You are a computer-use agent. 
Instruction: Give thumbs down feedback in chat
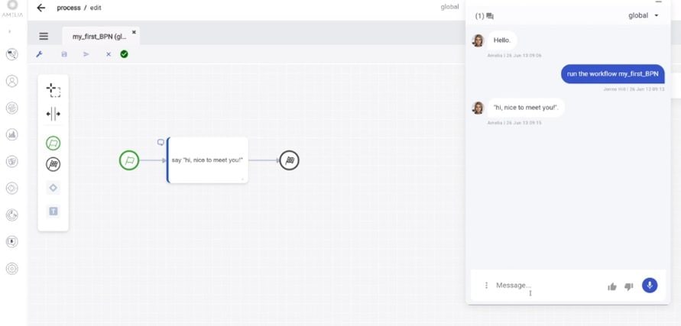[x=628, y=286]
